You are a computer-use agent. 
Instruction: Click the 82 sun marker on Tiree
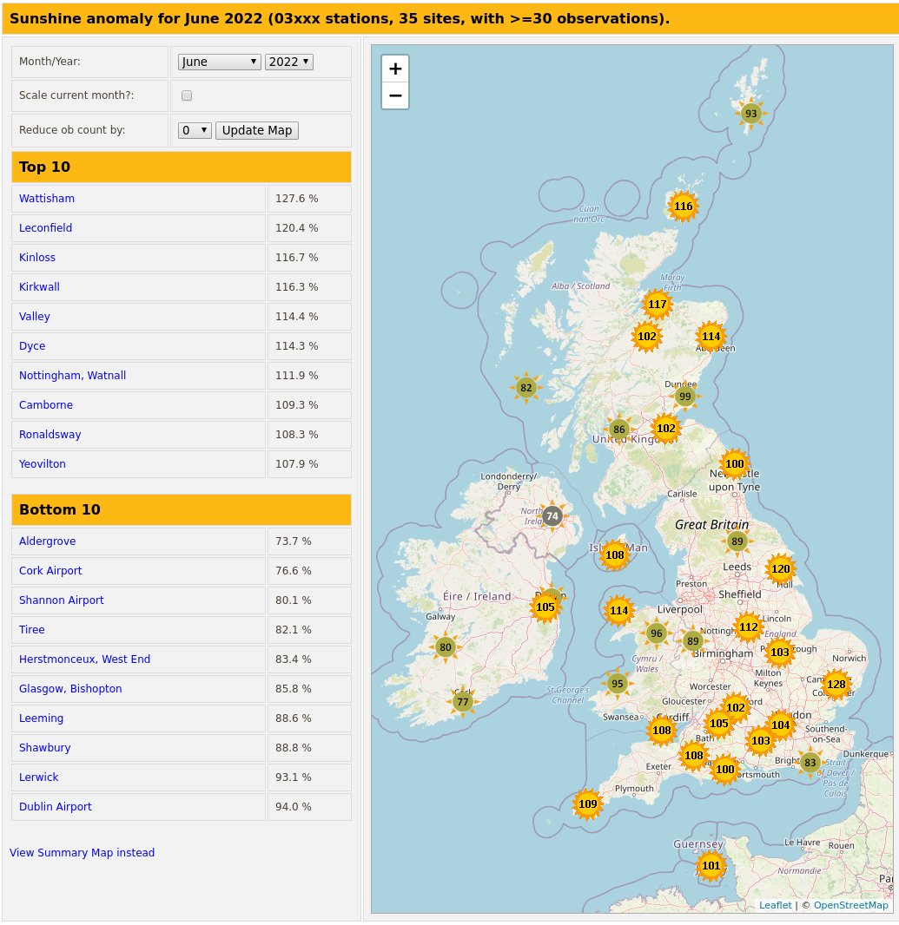(526, 388)
